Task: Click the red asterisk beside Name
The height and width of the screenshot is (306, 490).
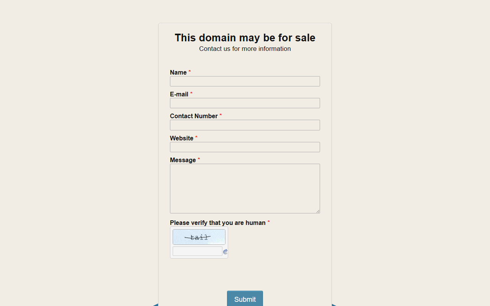Action: coord(189,72)
